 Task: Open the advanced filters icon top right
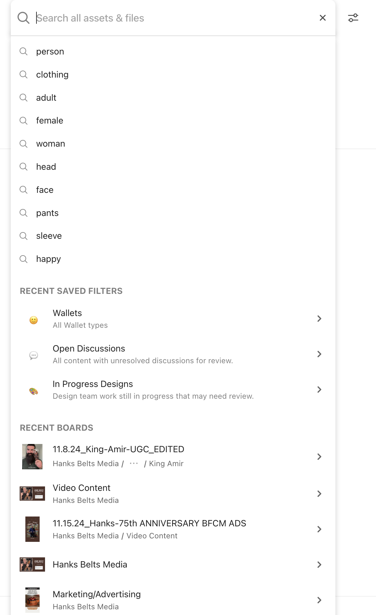(x=353, y=18)
